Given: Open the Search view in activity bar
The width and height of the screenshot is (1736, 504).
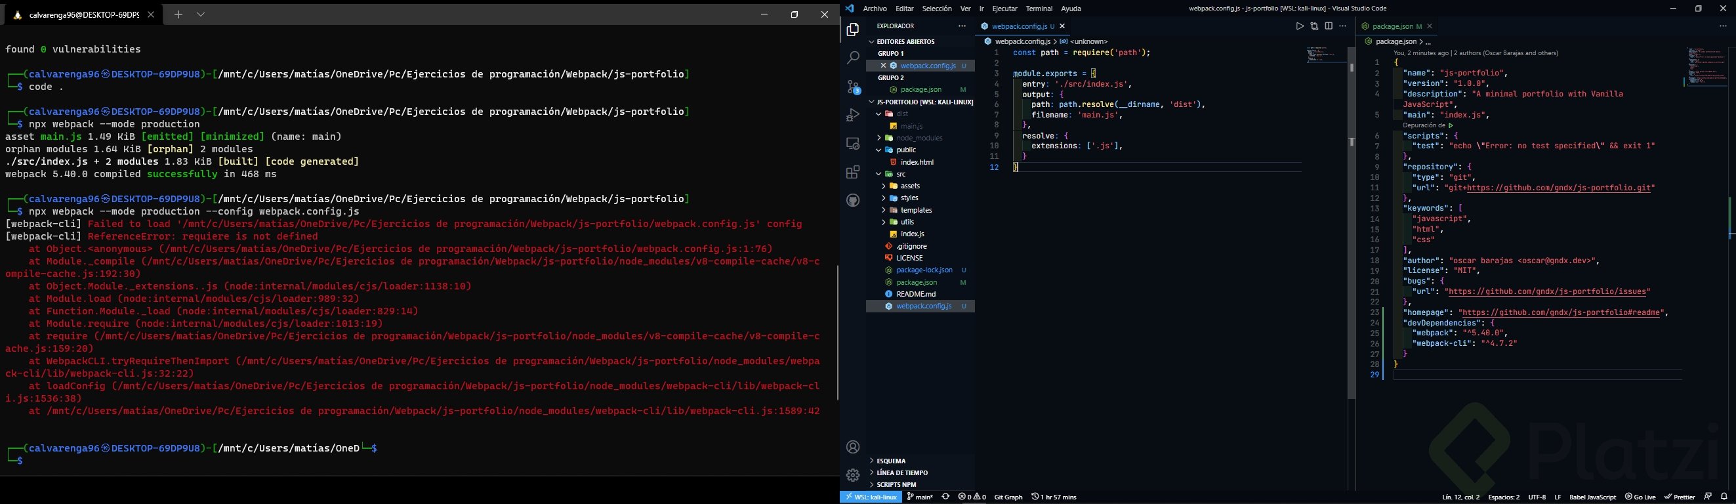Looking at the screenshot, I should pyautogui.click(x=852, y=58).
